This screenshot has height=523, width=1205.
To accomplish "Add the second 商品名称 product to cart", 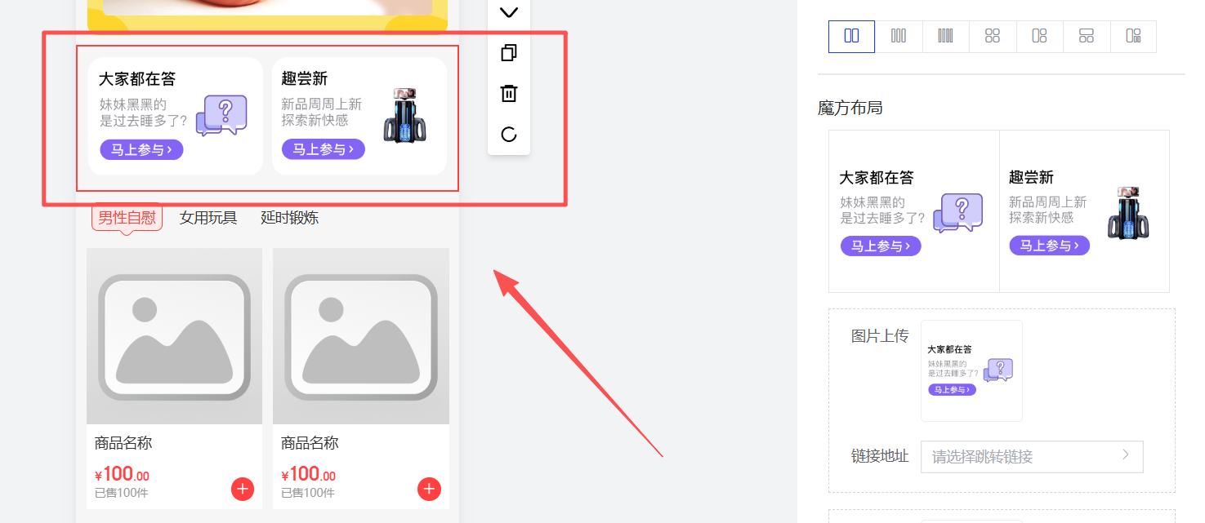I will point(429,489).
